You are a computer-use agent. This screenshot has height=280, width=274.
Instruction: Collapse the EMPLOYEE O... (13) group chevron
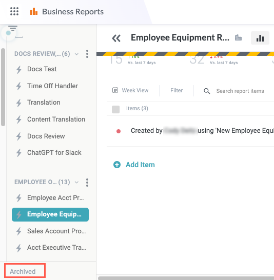tap(76, 183)
